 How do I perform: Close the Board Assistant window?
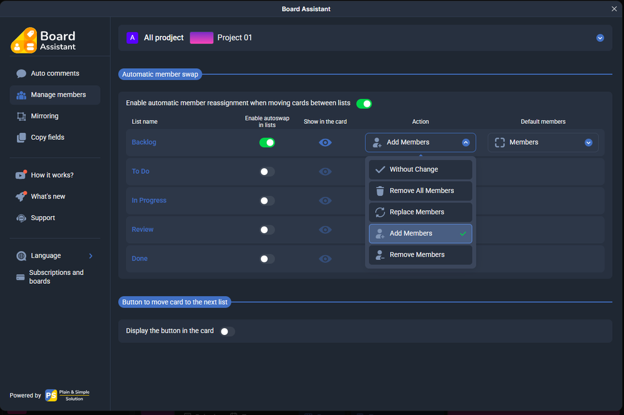pyautogui.click(x=614, y=9)
